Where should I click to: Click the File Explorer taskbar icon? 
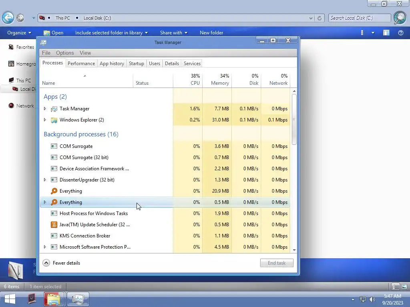54,299
